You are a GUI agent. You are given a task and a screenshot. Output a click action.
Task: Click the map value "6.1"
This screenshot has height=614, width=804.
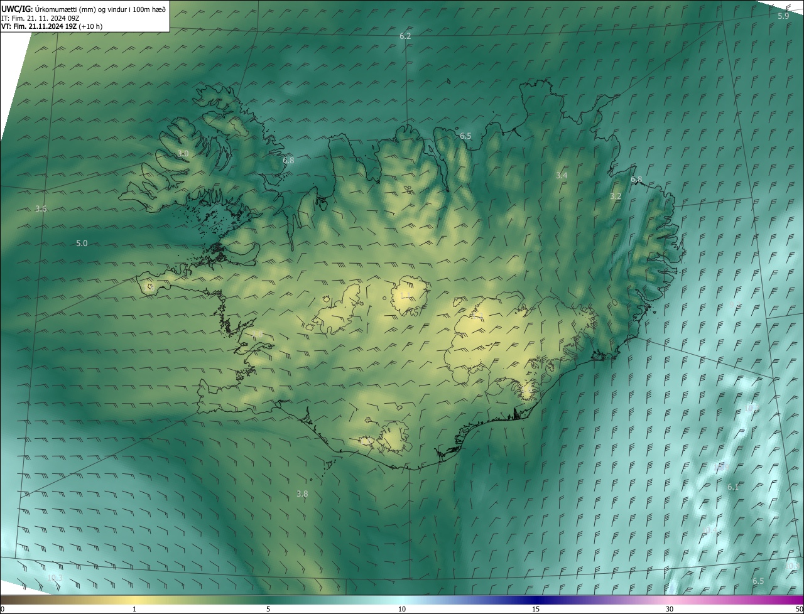pos(733,487)
